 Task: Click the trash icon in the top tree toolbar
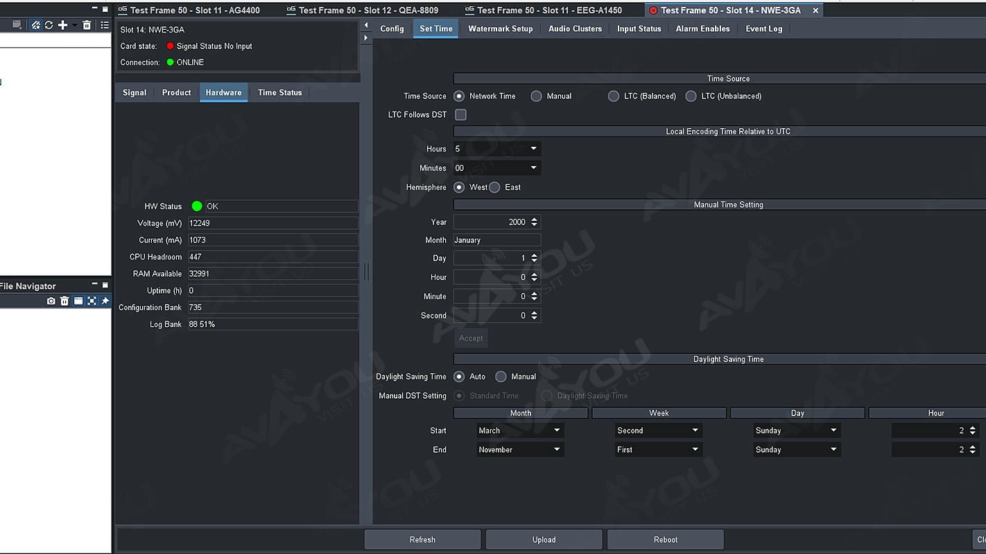point(87,25)
